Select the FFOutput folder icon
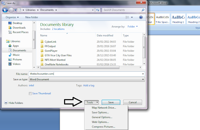200x130 pixels. click(x=42, y=46)
